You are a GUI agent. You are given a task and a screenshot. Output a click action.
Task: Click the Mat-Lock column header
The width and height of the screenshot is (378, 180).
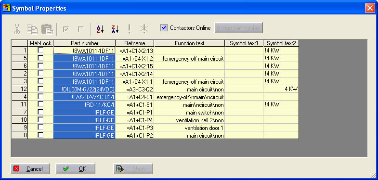pyautogui.click(x=40, y=43)
